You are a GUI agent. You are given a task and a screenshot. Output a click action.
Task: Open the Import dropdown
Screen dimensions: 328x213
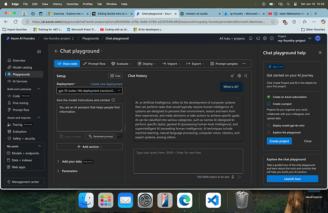tap(171, 64)
